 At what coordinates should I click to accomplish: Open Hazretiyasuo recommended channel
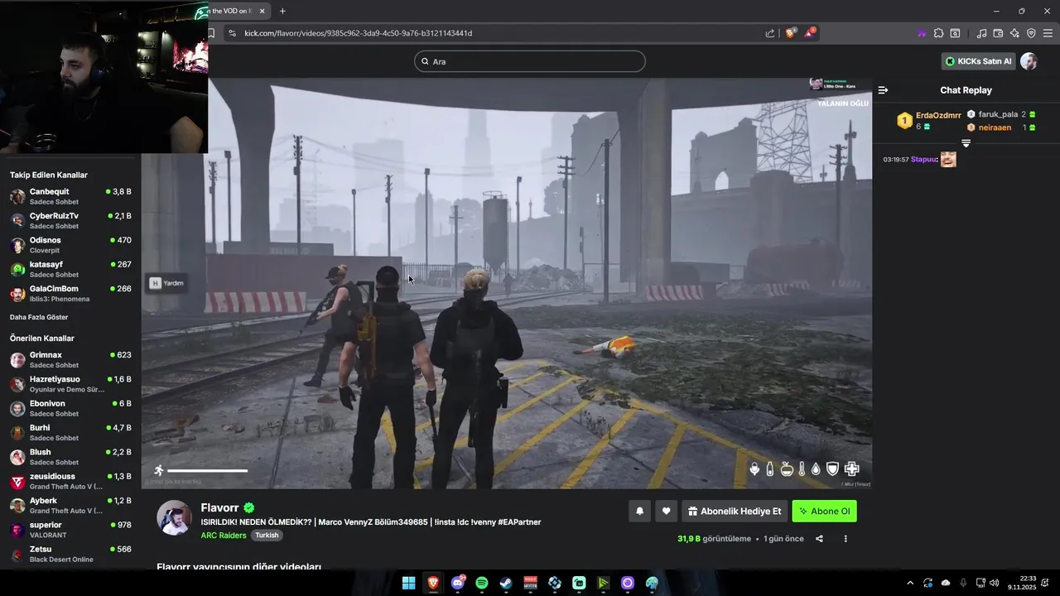(70, 383)
